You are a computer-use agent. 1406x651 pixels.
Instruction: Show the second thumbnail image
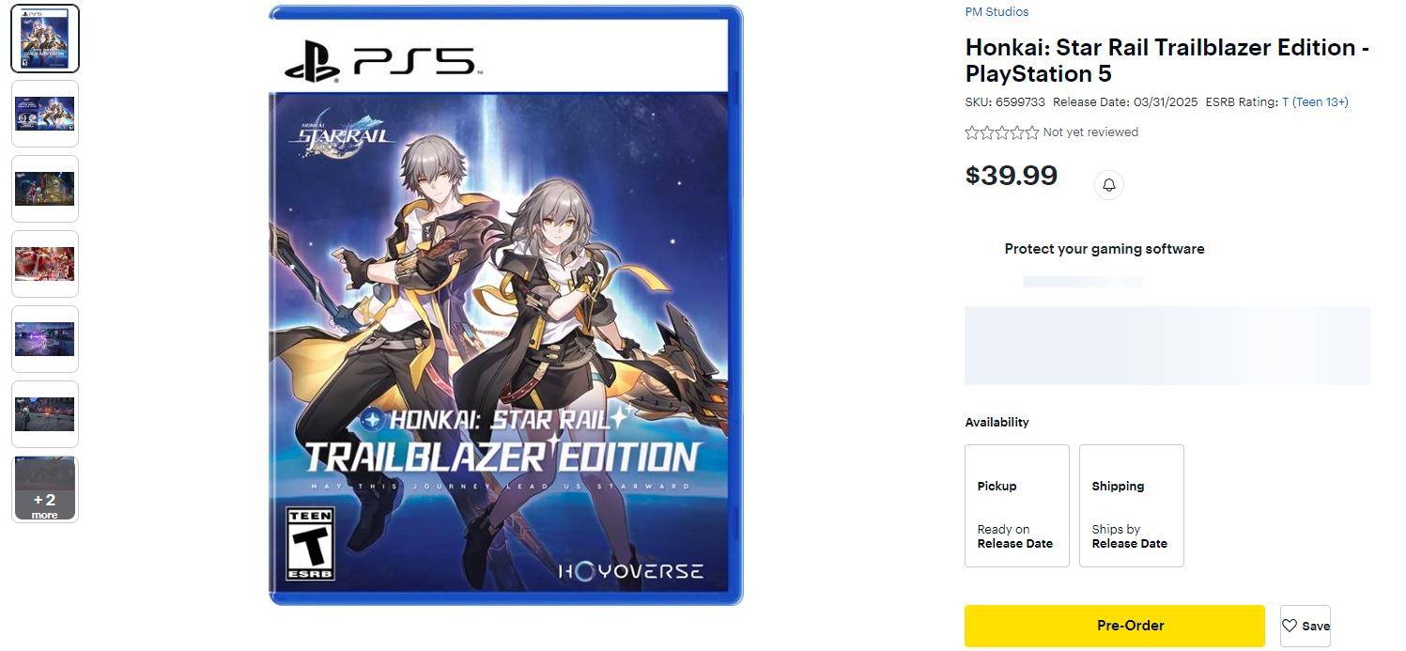[x=45, y=114]
